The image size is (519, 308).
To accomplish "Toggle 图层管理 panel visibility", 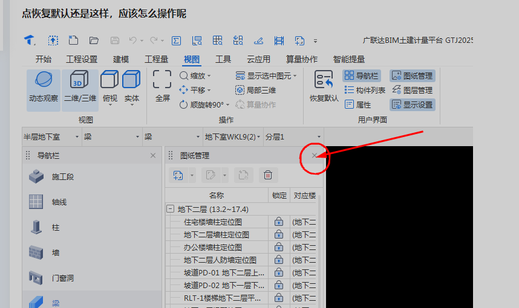I will [413, 90].
